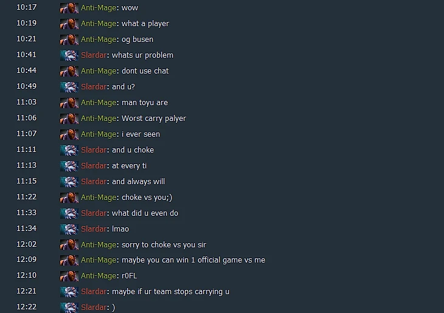The width and height of the screenshot is (444, 313).
Task: Click message 'sorry to choke vs you sir'
Action: click(164, 245)
